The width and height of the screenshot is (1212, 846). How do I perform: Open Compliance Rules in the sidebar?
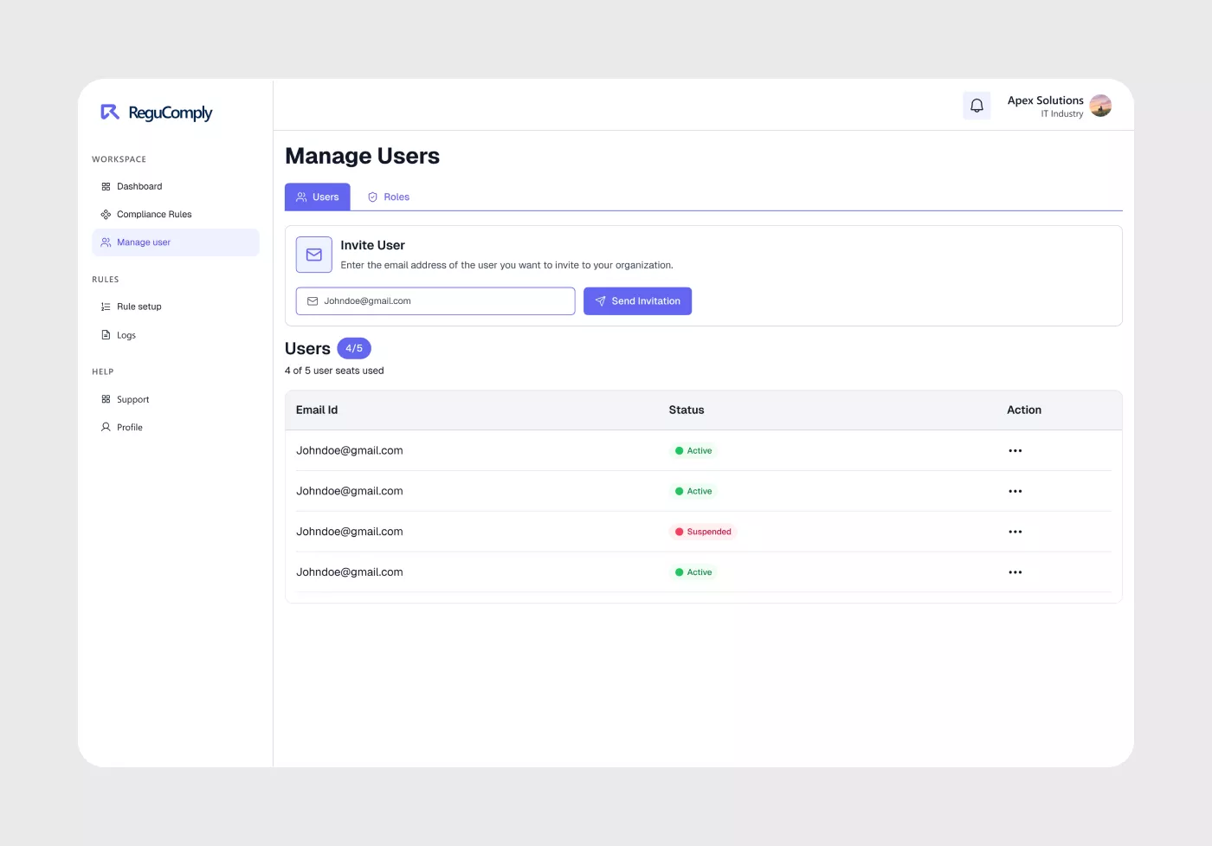176,214
